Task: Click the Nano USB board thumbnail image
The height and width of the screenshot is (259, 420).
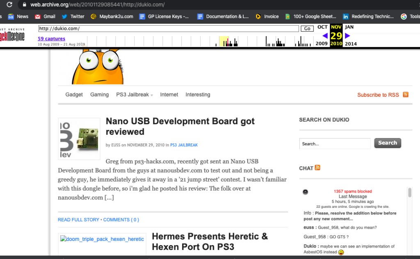Action: point(79,139)
